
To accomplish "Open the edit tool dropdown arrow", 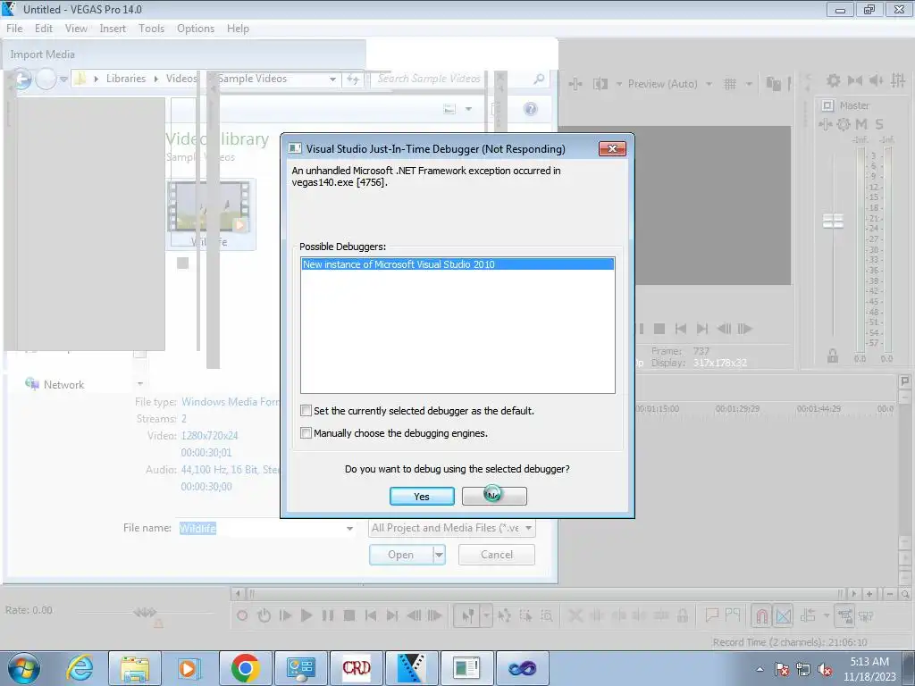I will pos(486,615).
